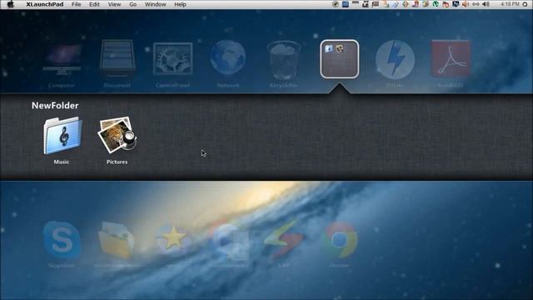Click the green circular tray icon
Image resolution: width=533 pixels, height=300 pixels.
(x=436, y=4)
